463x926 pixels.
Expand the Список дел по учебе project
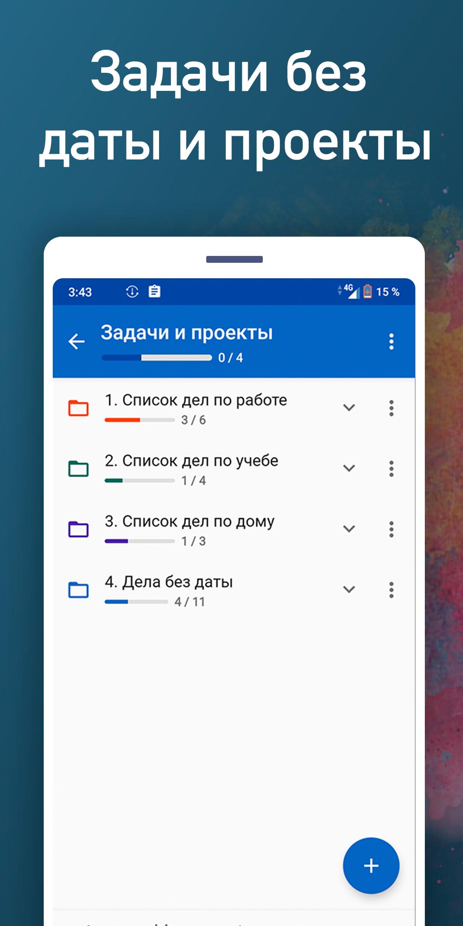[349, 468]
